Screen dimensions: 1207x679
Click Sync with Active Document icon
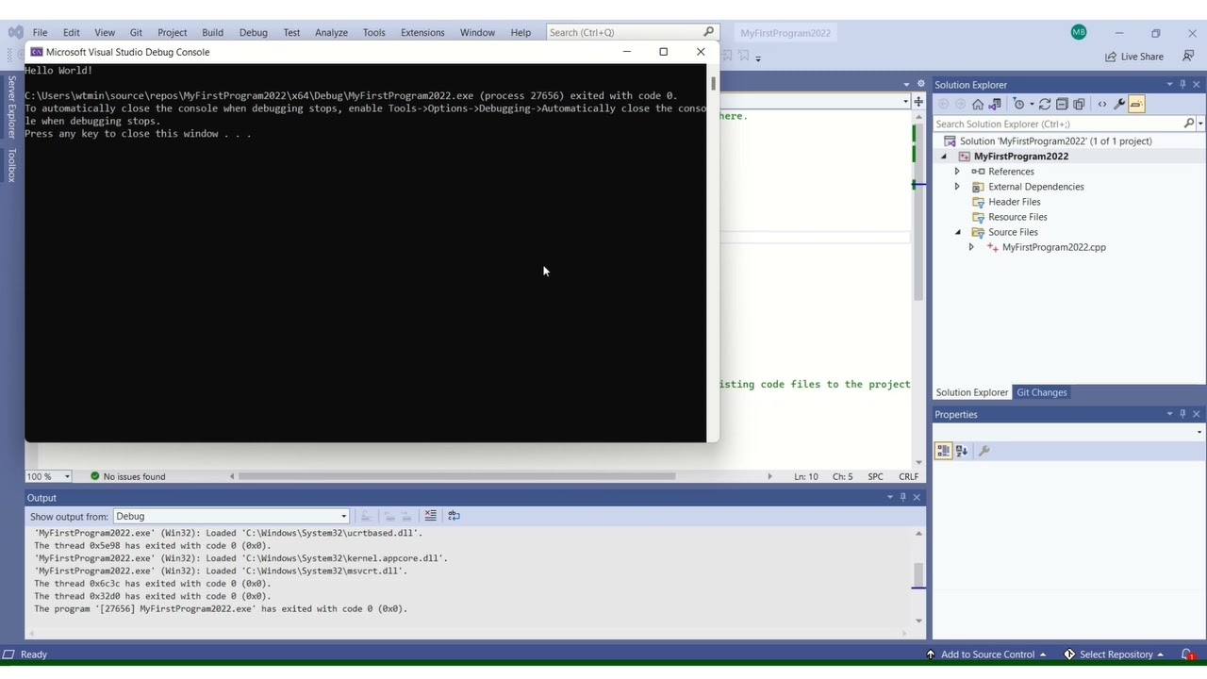point(1045,104)
